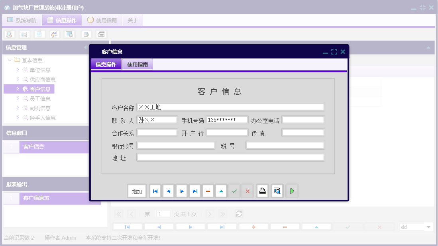Switch to the 使用指南 tab in the dialog

[x=137, y=64]
